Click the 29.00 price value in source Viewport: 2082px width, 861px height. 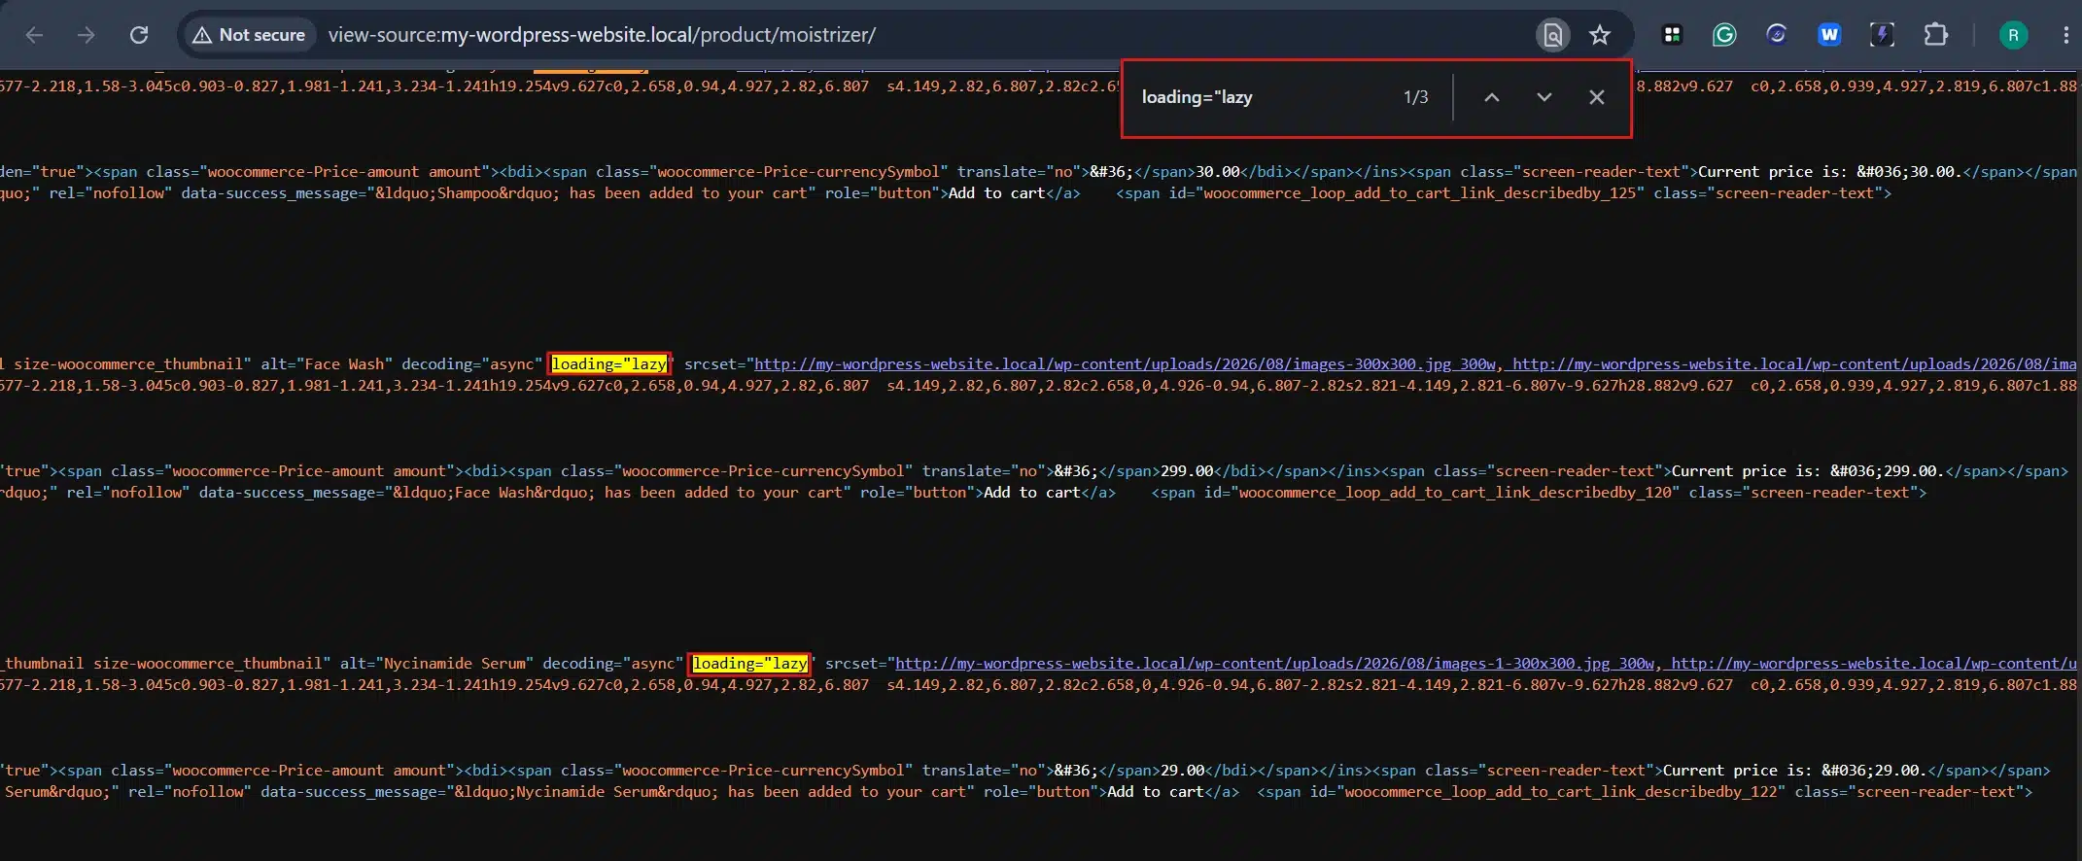tap(1183, 771)
